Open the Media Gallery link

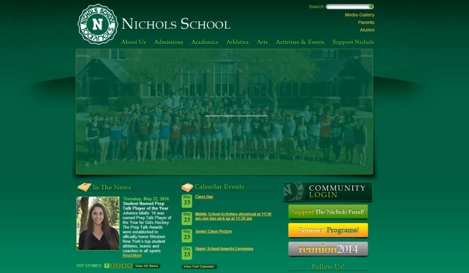pyautogui.click(x=360, y=15)
